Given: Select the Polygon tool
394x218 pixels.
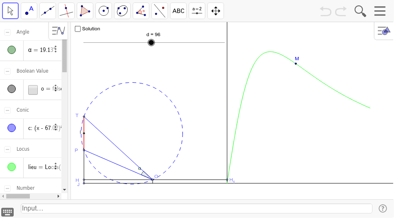Looking at the screenshot, I should coord(85,11).
